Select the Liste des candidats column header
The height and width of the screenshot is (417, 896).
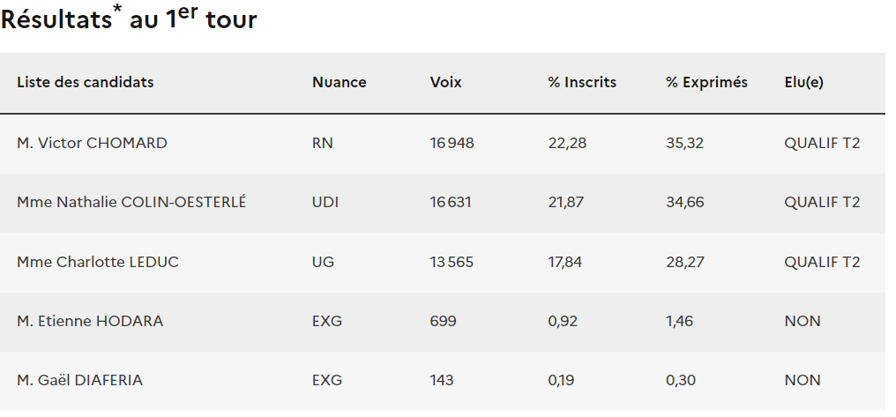pyautogui.click(x=86, y=83)
